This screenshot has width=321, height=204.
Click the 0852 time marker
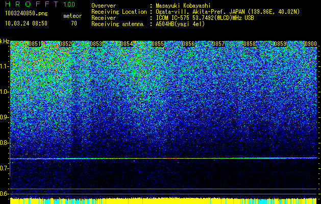(x=65, y=44)
